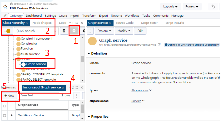
Task: Click the book icon in class hierarchy toolbar
Action: click(64, 31)
